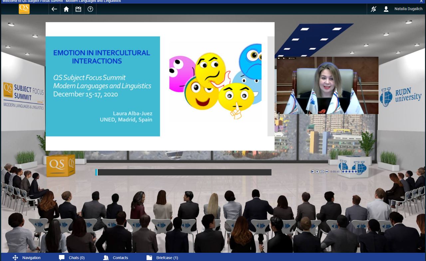Click the RUDN university wall banner
The height and width of the screenshot is (261, 426).
point(400,96)
